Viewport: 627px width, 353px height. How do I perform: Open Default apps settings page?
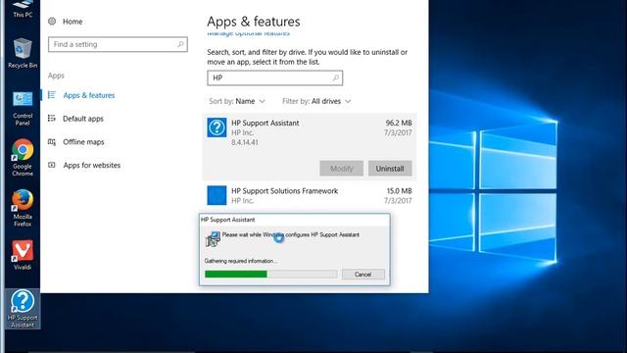[83, 119]
